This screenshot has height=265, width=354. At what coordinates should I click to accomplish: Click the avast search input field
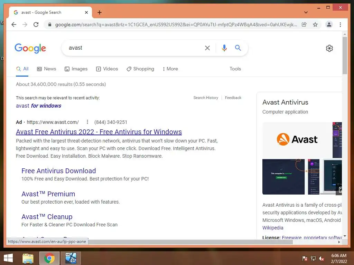pos(133,48)
